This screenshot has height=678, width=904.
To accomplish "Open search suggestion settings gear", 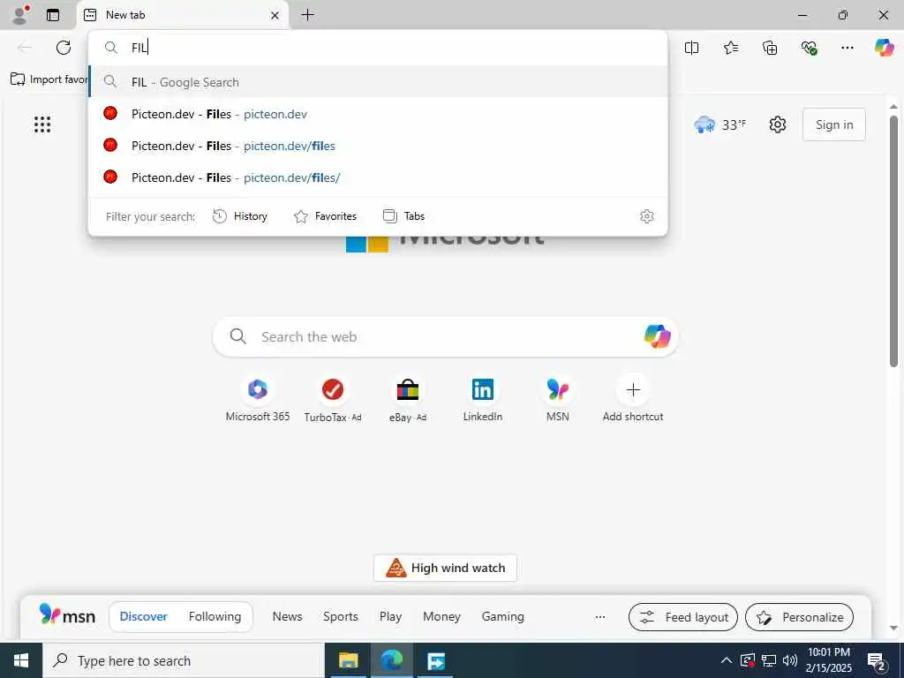I will tap(647, 216).
